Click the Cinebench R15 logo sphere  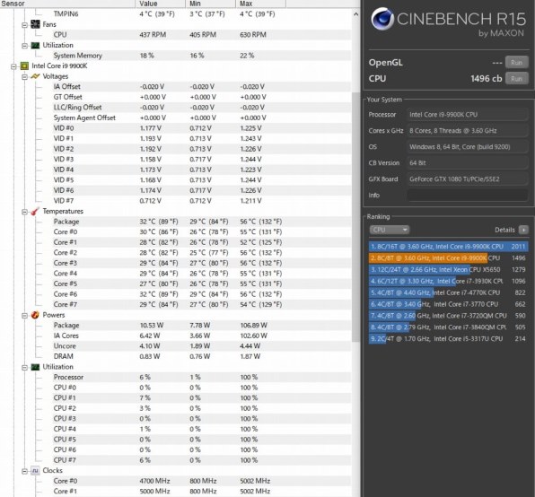click(382, 19)
